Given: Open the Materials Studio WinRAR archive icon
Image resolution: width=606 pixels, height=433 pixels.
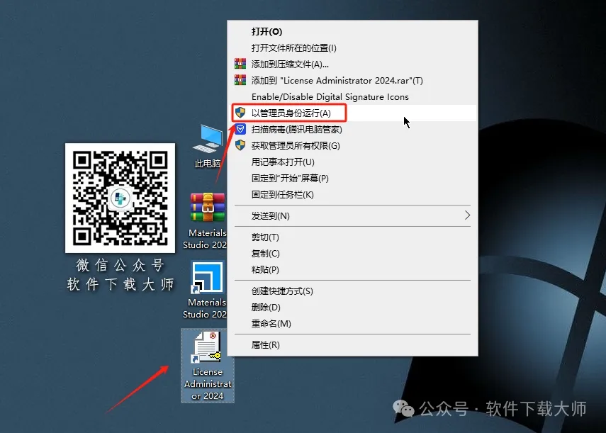Looking at the screenshot, I should point(206,206).
